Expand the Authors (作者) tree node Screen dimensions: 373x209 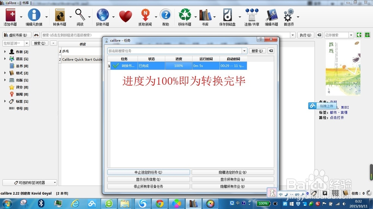pyautogui.click(x=5, y=51)
